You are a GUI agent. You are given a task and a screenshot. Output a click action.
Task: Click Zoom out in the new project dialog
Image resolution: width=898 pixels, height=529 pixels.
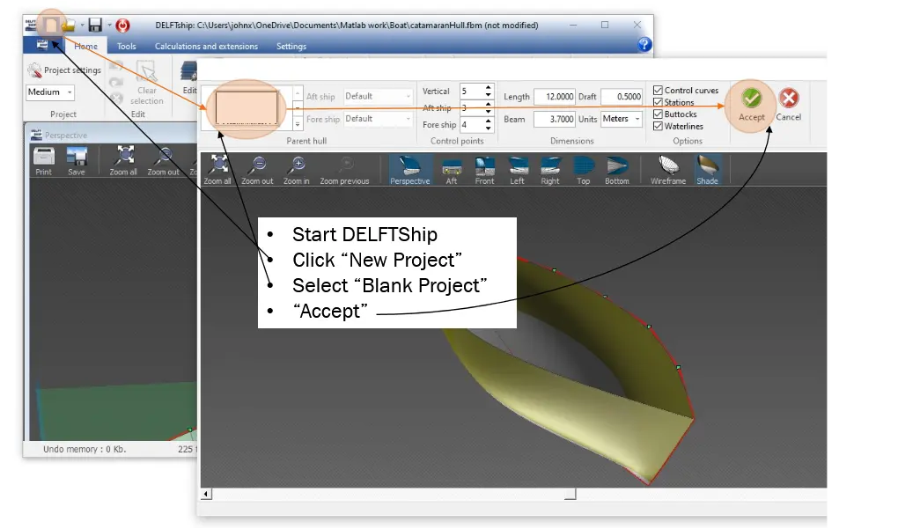click(x=257, y=170)
